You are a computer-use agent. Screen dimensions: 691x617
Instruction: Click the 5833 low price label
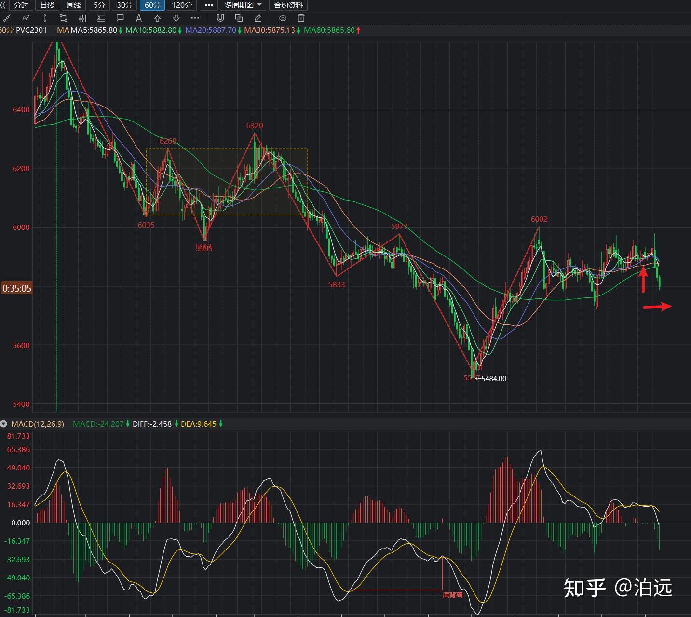pos(337,285)
